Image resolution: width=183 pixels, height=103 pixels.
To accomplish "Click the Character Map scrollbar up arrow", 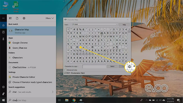I will [x=129, y=29].
